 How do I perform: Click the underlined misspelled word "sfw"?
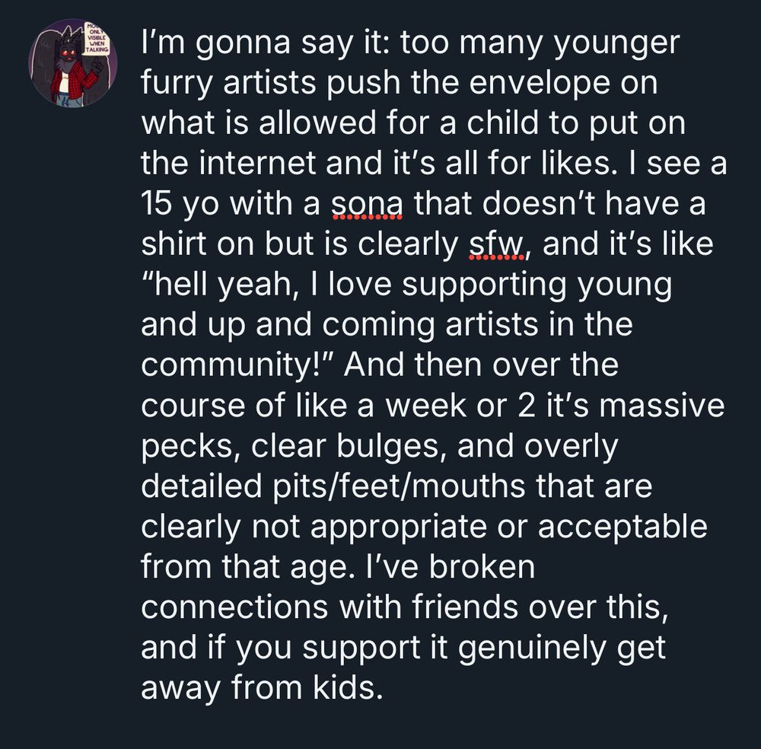click(x=493, y=245)
